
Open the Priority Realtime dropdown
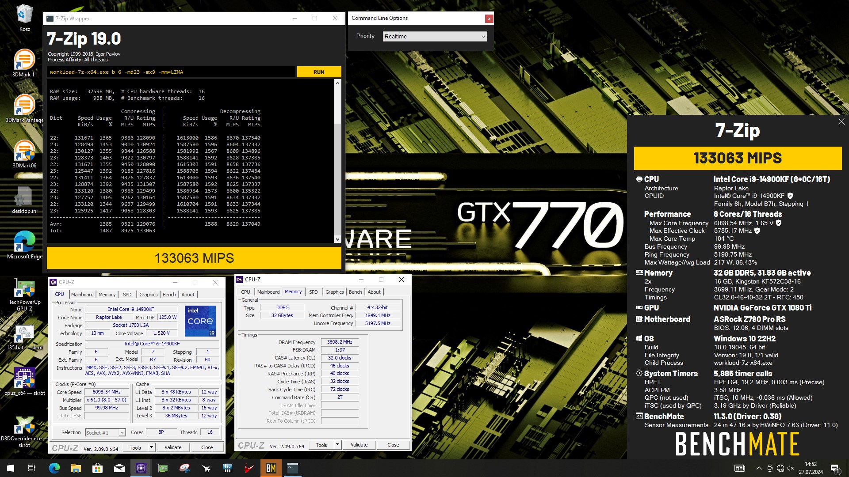435,36
